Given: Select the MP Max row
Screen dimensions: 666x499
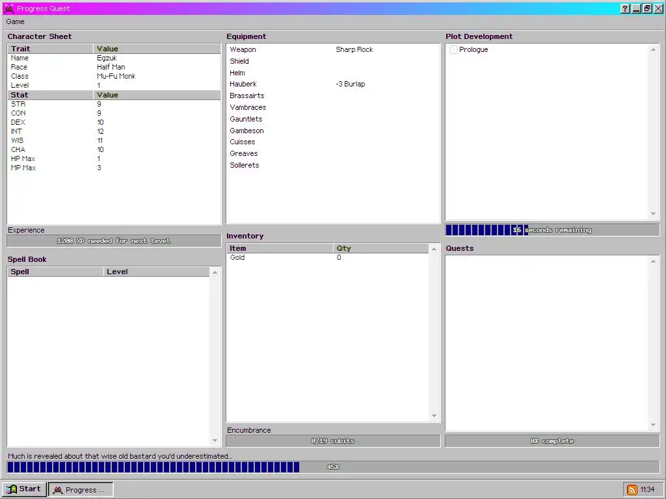Looking at the screenshot, I should pos(114,168).
